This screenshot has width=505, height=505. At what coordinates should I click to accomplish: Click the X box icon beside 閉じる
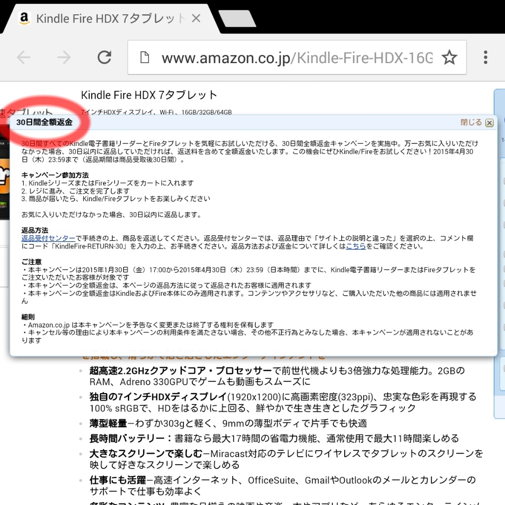pos(489,123)
